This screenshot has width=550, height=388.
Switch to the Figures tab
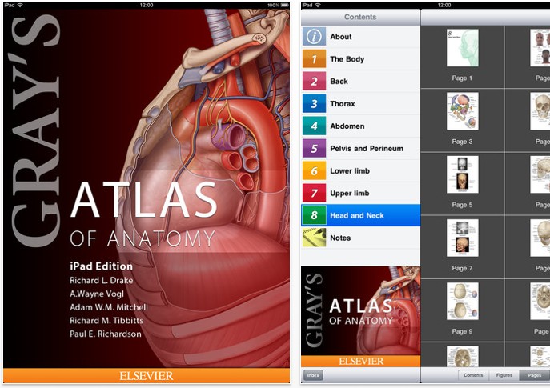(504, 375)
